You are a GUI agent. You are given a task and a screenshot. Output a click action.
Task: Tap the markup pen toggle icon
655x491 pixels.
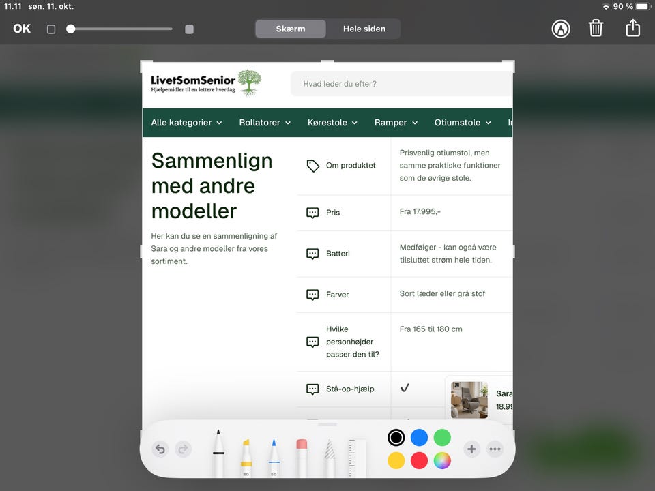coord(561,29)
